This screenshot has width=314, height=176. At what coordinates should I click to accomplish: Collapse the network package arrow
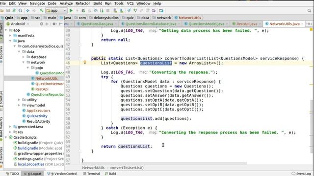[x=24, y=63]
